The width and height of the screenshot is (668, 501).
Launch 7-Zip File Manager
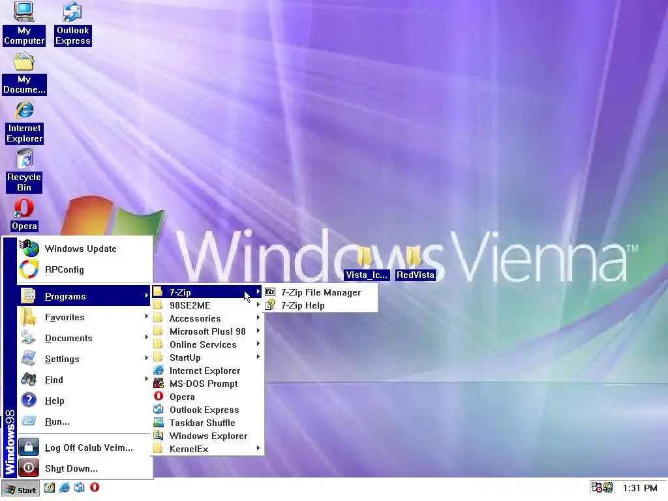coord(320,292)
